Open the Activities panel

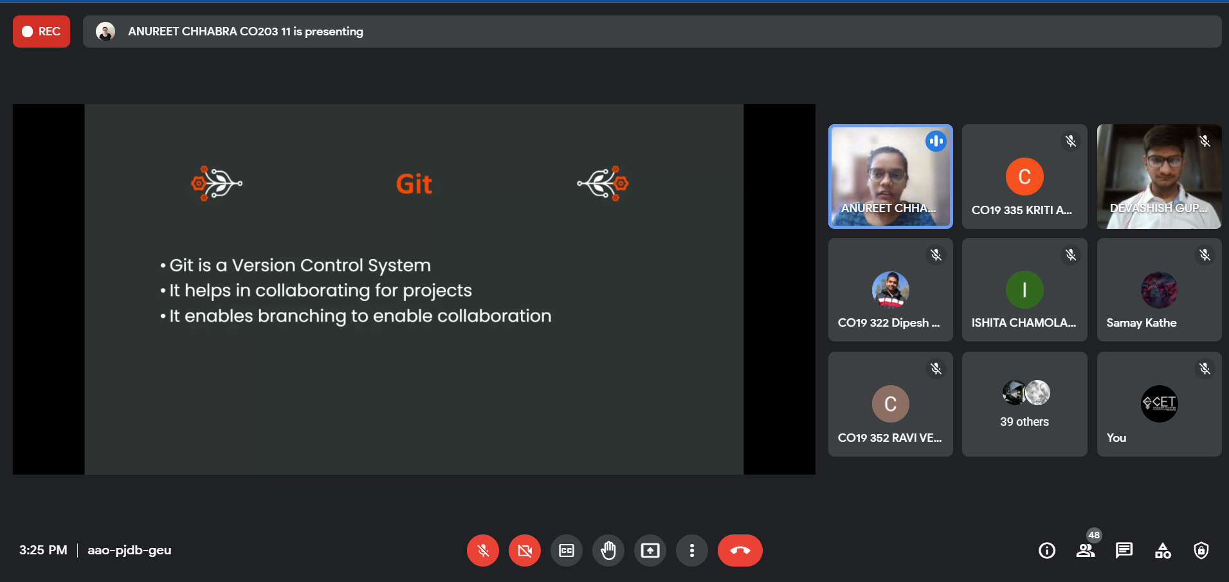pos(1163,550)
